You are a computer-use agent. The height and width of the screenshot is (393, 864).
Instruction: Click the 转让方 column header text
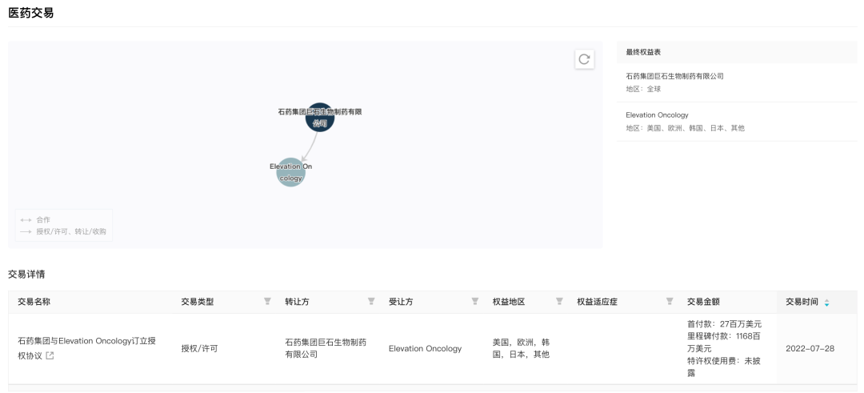click(x=297, y=302)
